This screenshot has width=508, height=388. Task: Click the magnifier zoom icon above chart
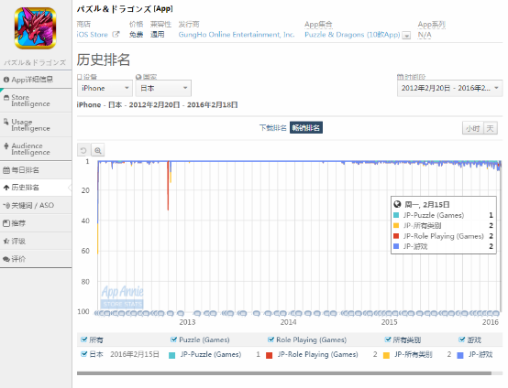coord(98,150)
